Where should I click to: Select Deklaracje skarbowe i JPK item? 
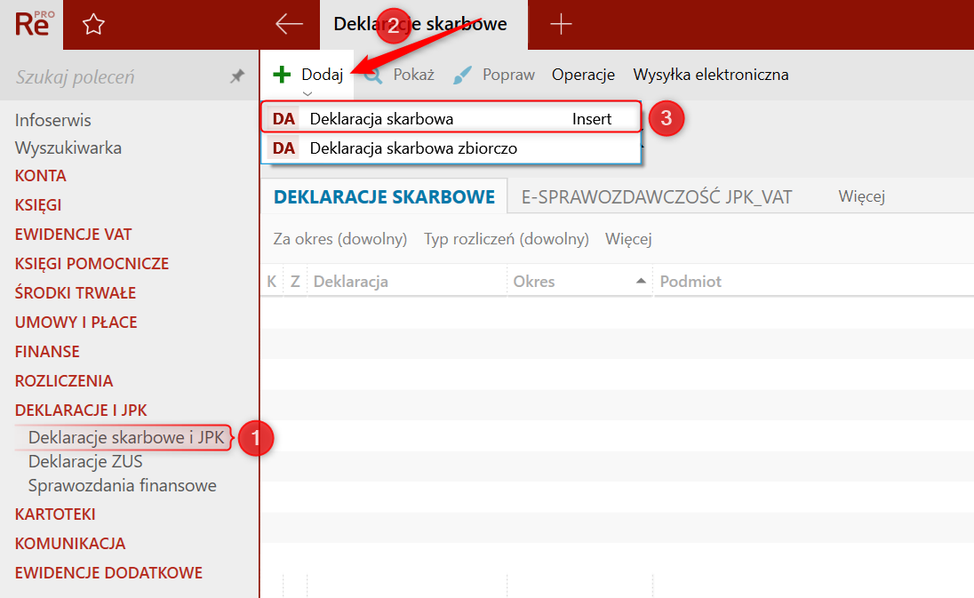pyautogui.click(x=126, y=437)
